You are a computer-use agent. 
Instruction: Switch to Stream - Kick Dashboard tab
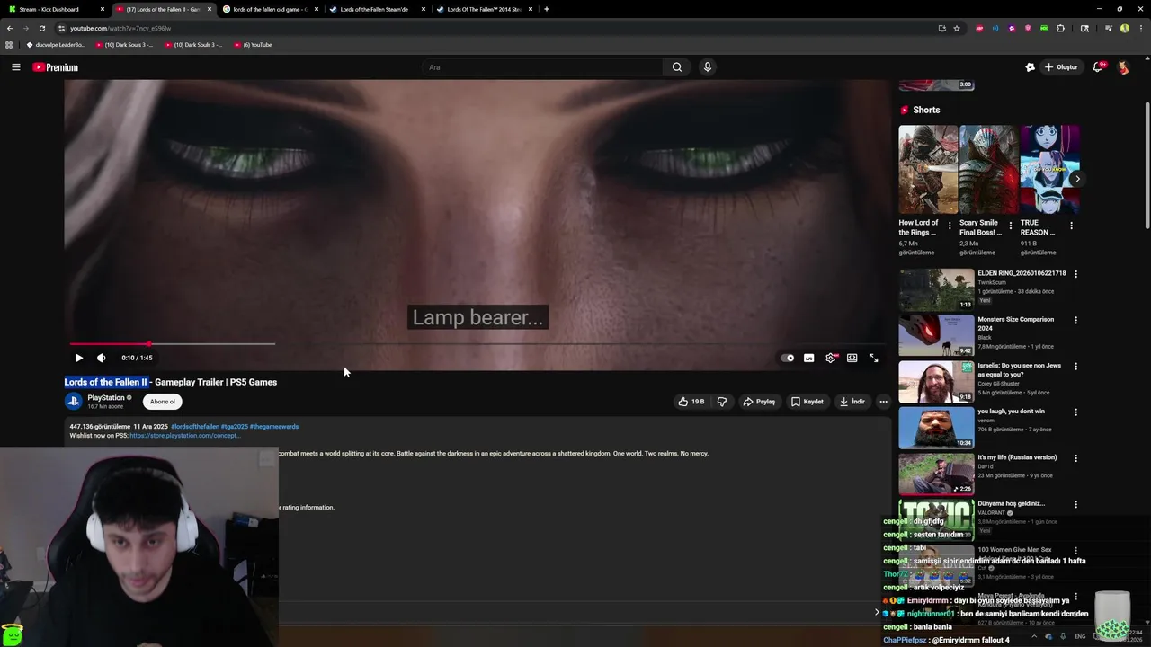point(54,9)
